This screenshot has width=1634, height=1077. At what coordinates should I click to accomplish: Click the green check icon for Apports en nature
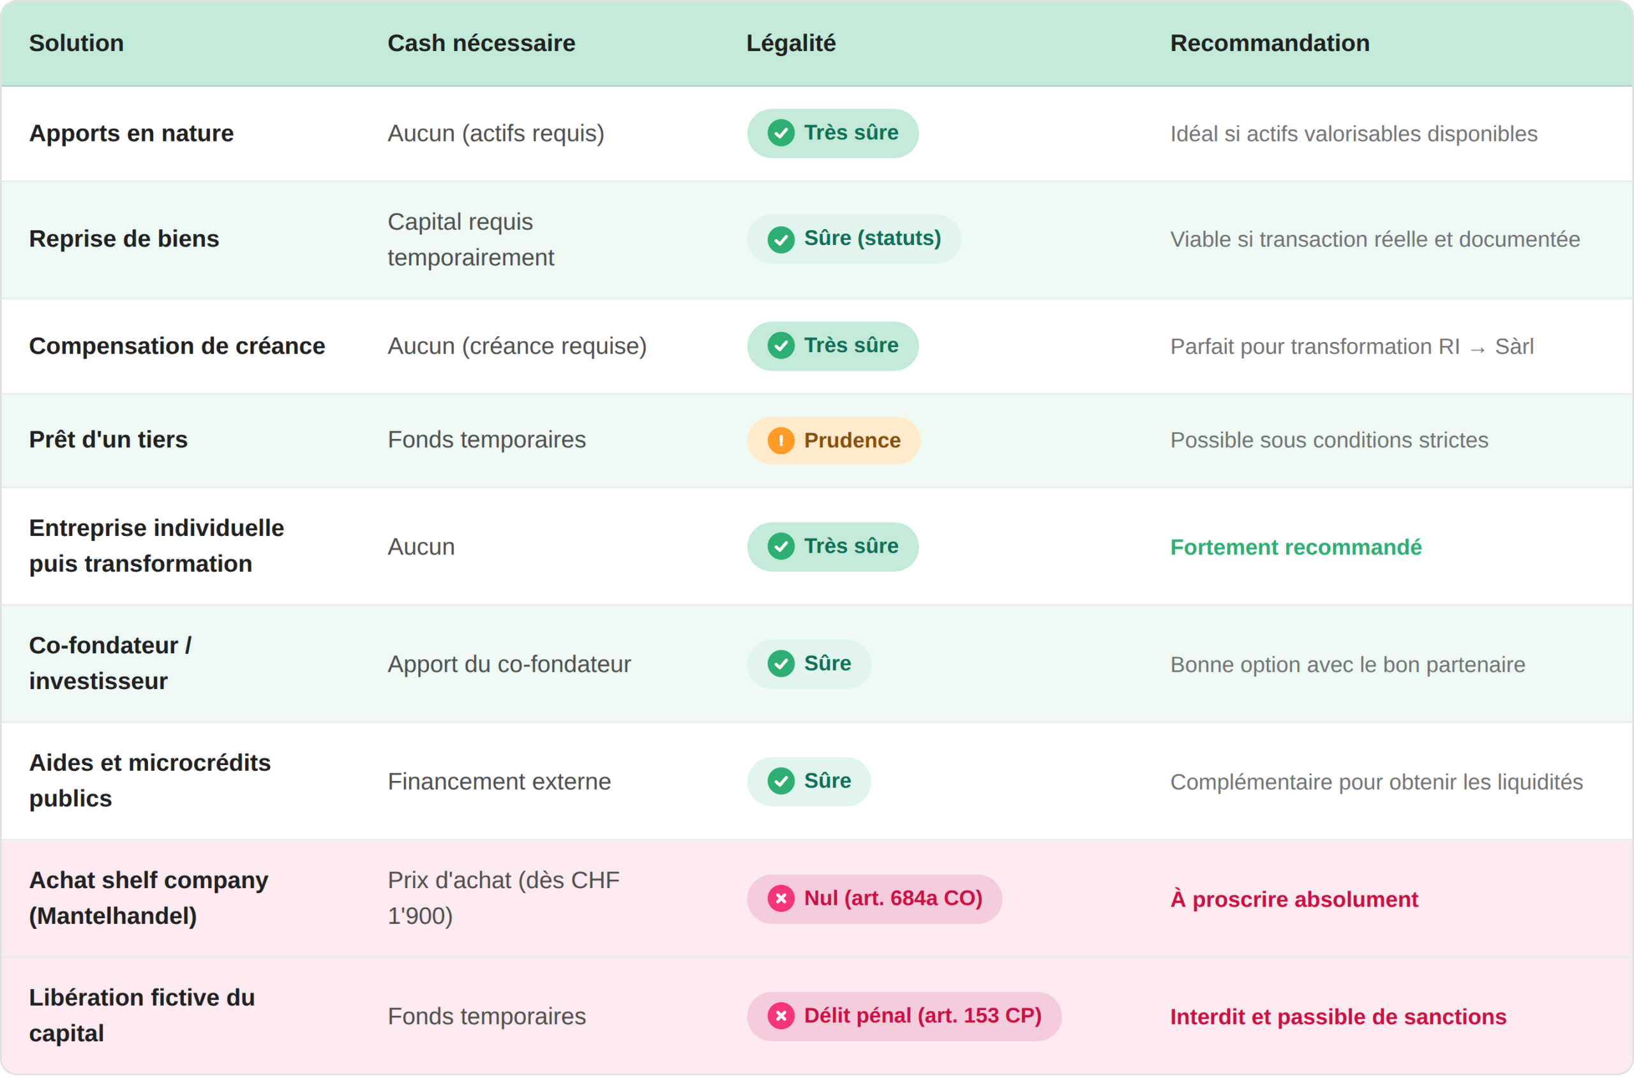781,133
